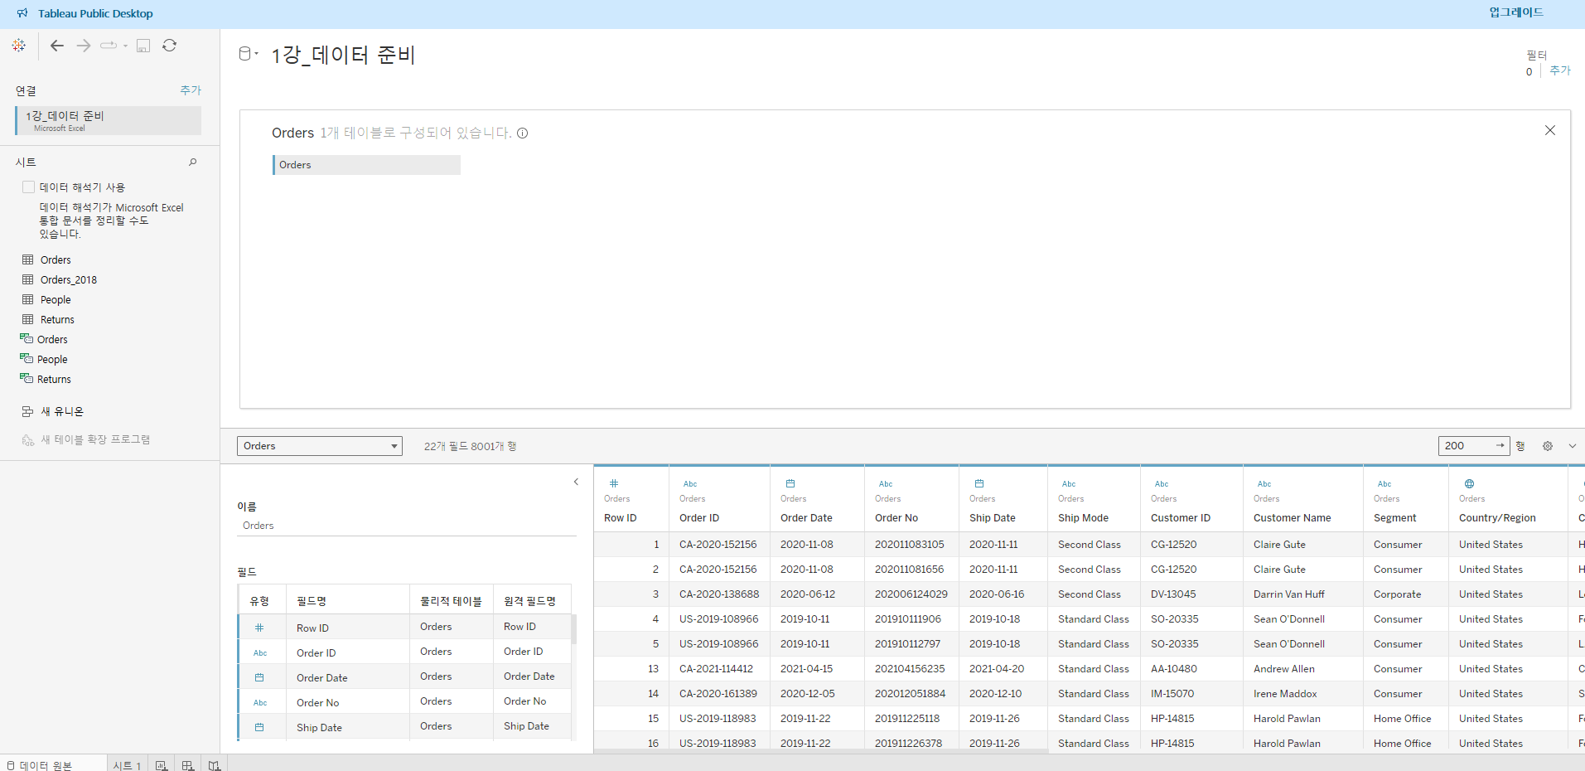Click the 업그레이드 upgrade link

coord(1516,12)
